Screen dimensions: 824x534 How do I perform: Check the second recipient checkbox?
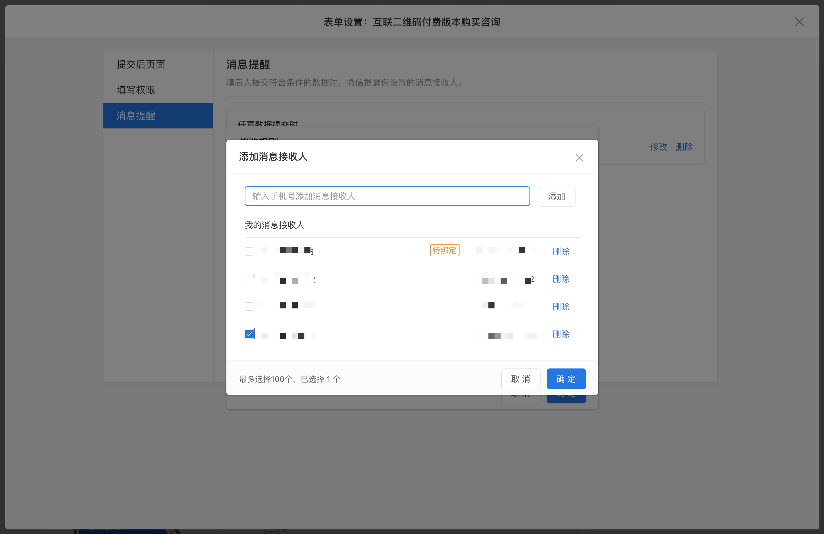(x=249, y=279)
